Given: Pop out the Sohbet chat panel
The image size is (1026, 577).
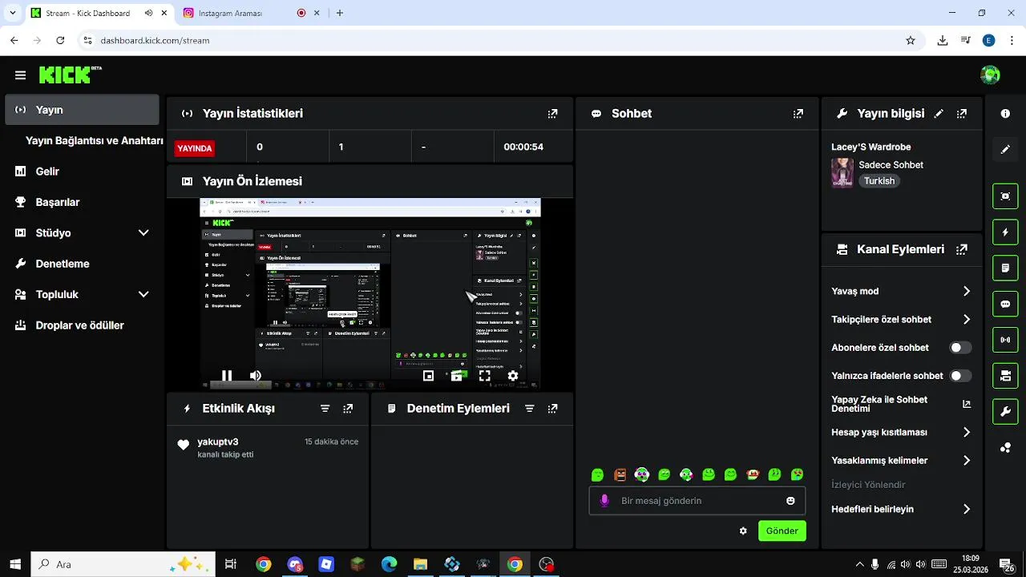Looking at the screenshot, I should pos(798,114).
